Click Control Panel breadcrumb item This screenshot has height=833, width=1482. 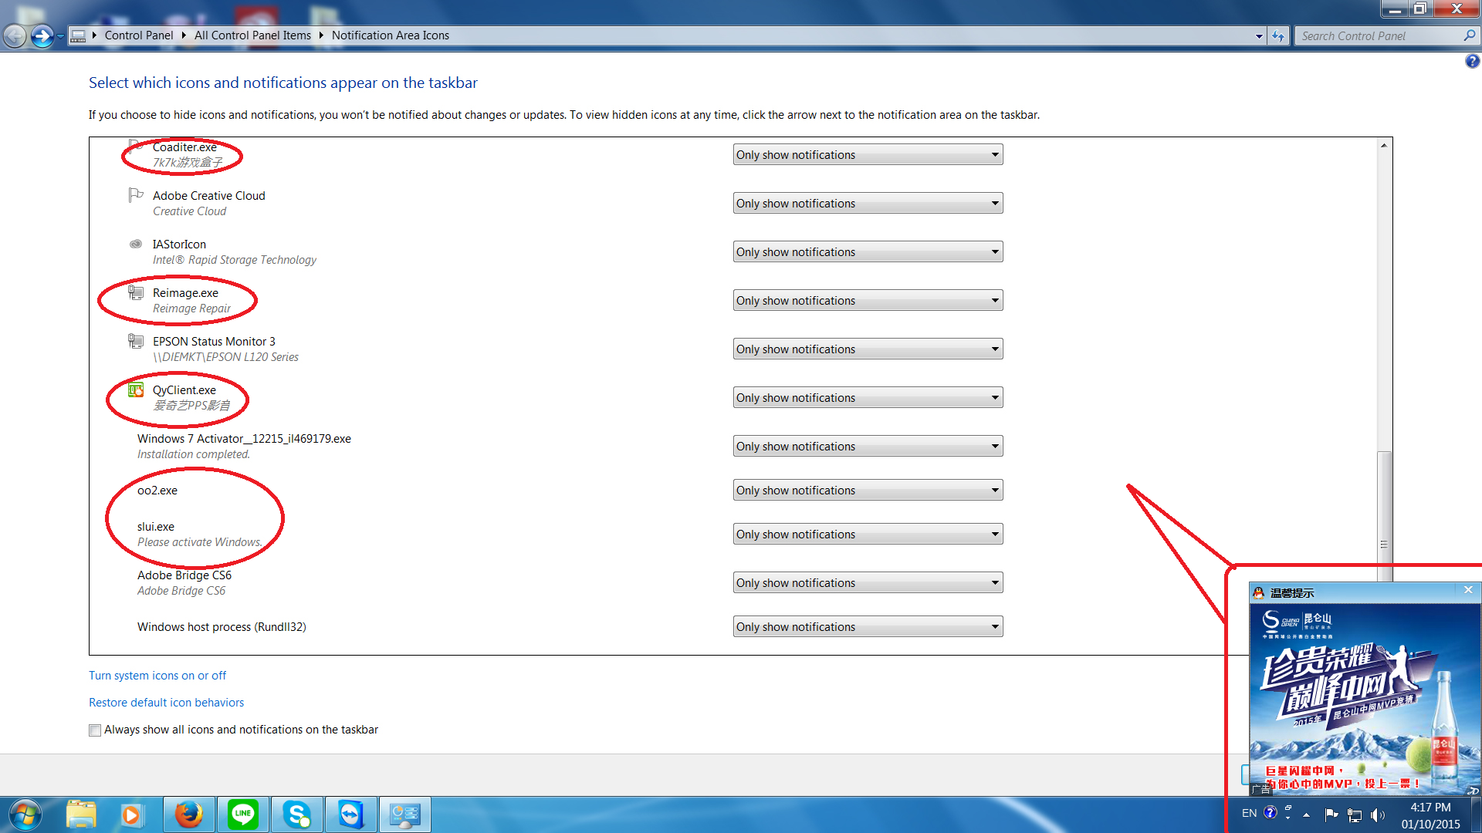(139, 35)
